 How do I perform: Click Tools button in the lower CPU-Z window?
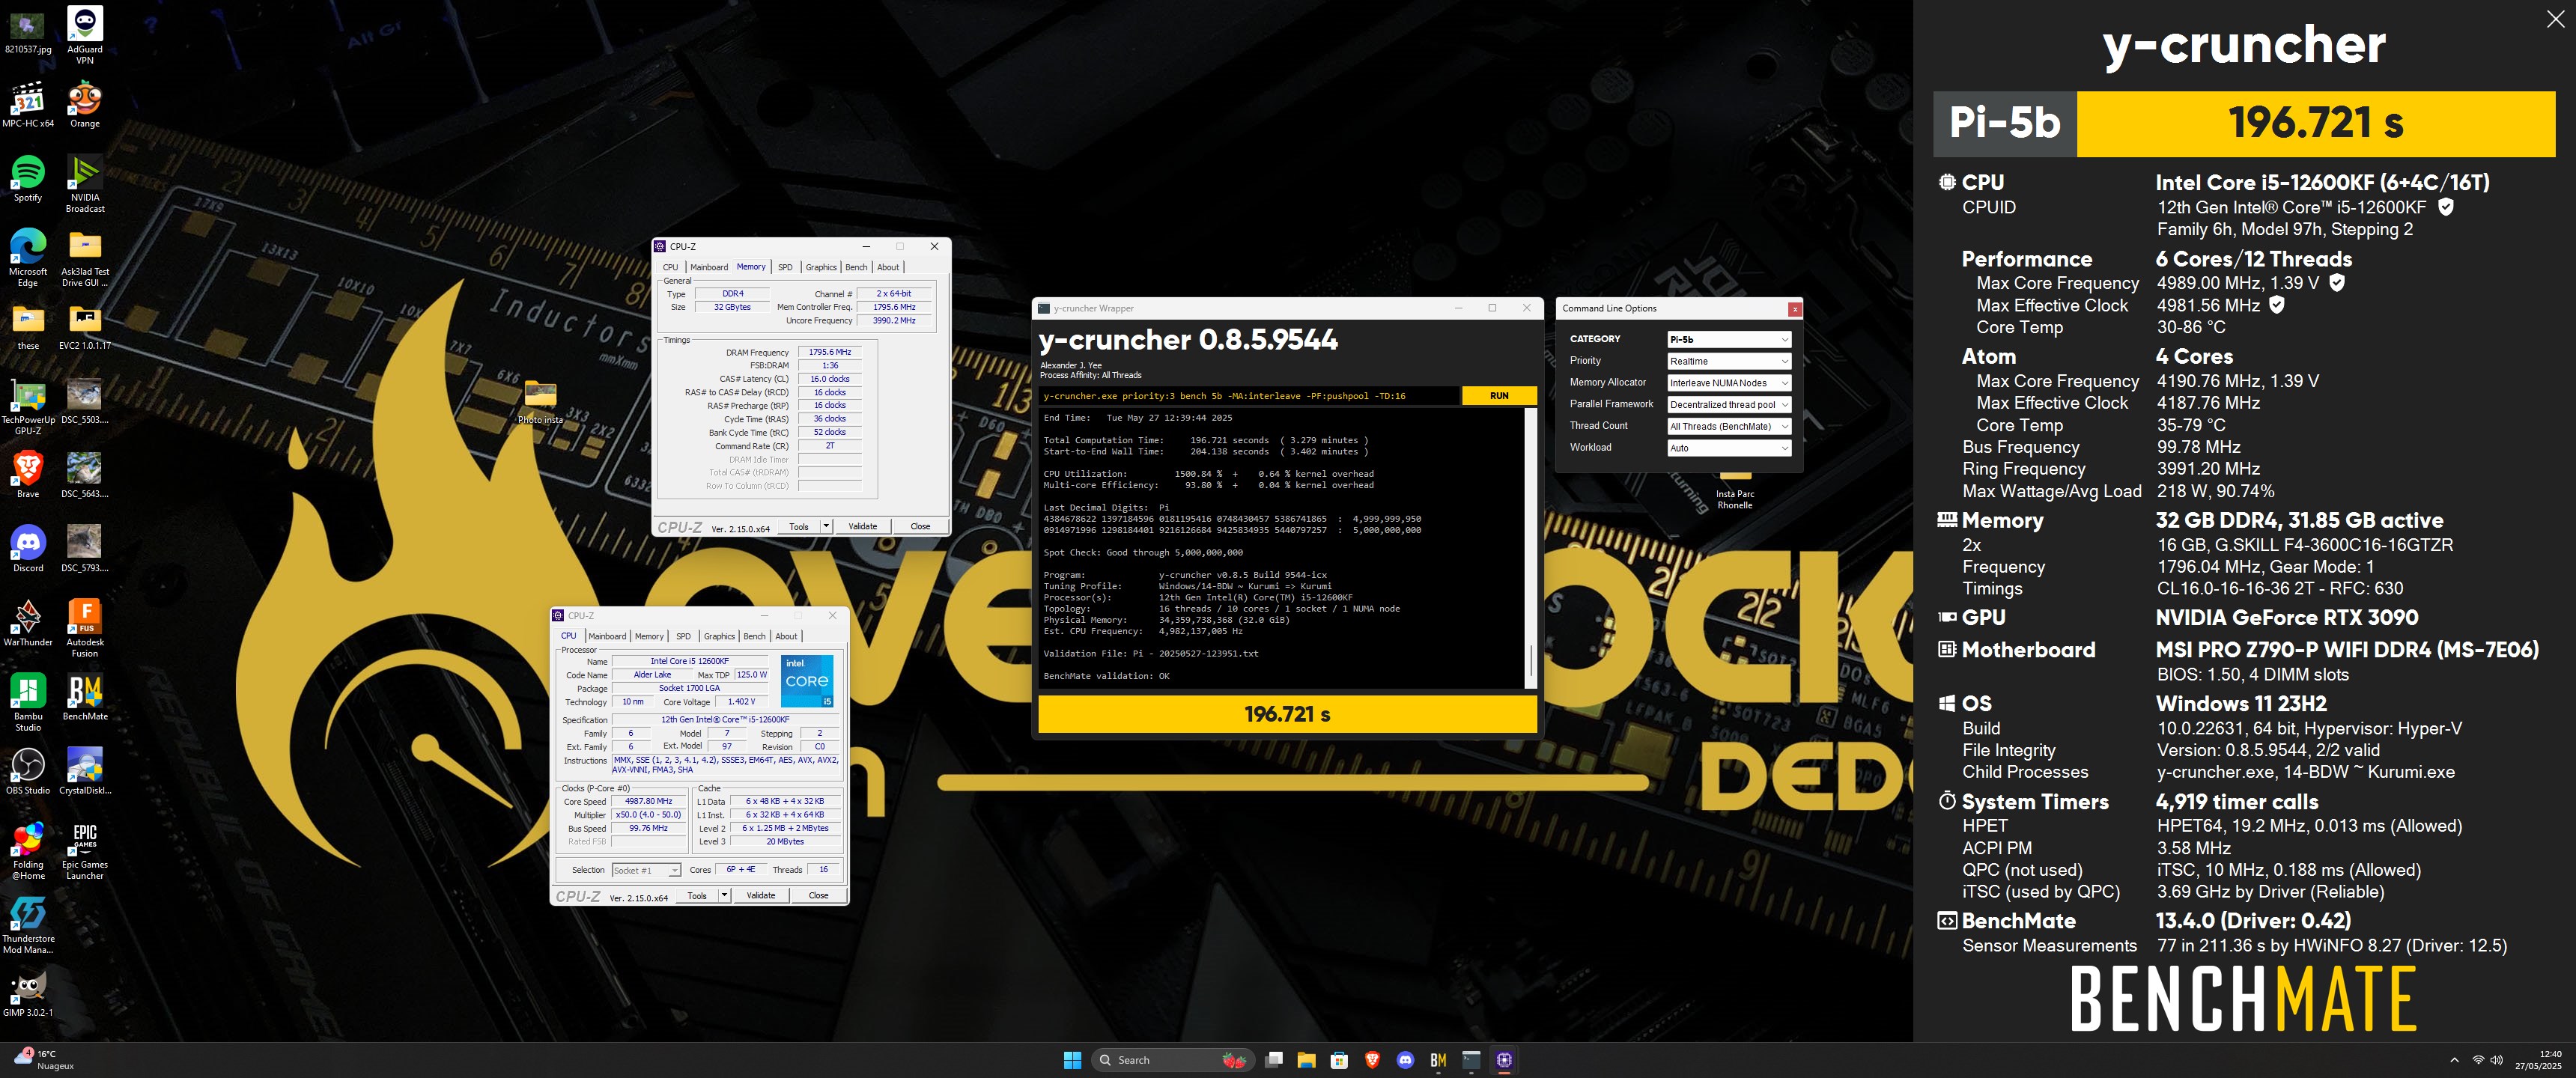697,895
